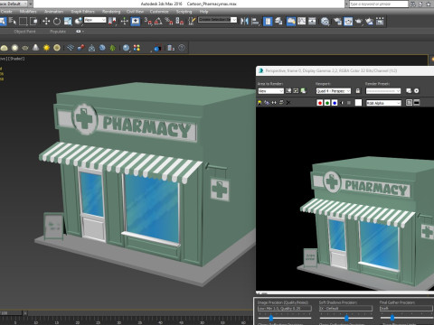Toggle the red channel in render window
Image resolution: width=434 pixels, height=325 pixels.
(x=320, y=103)
